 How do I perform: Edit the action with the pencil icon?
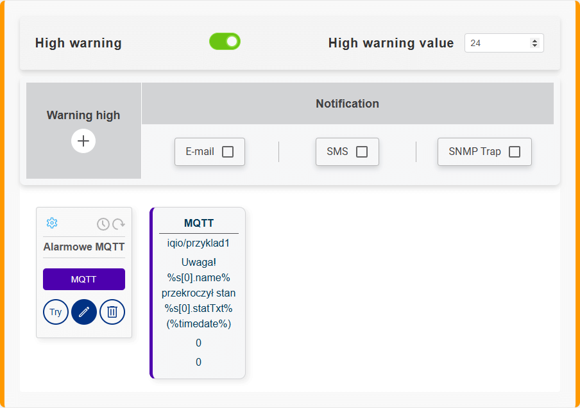click(84, 312)
